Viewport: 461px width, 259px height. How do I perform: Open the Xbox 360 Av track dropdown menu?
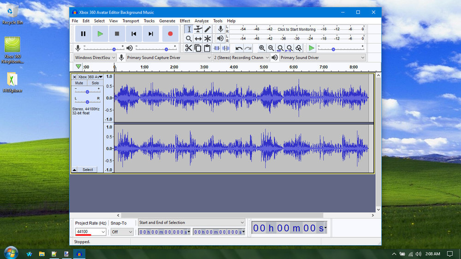(90, 77)
